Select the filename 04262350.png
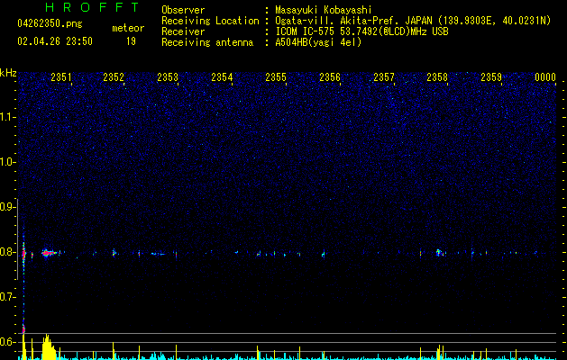This screenshot has width=567, height=360. pos(50,24)
